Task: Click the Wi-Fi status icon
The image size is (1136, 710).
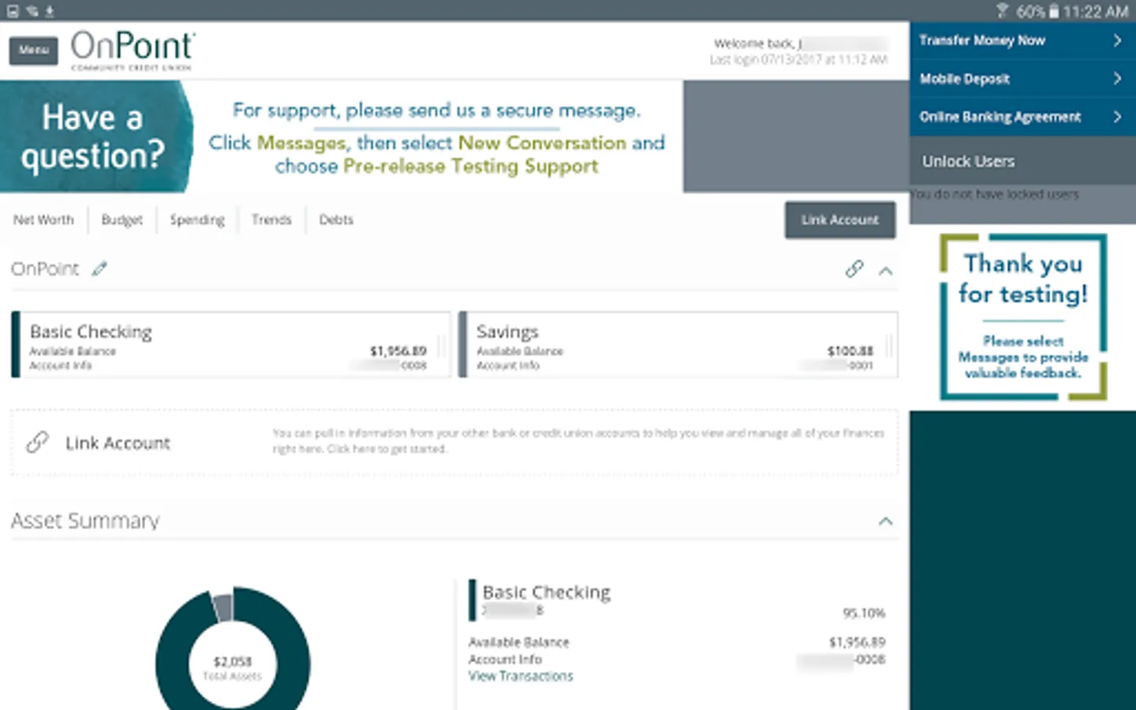Action: pyautogui.click(x=1002, y=10)
